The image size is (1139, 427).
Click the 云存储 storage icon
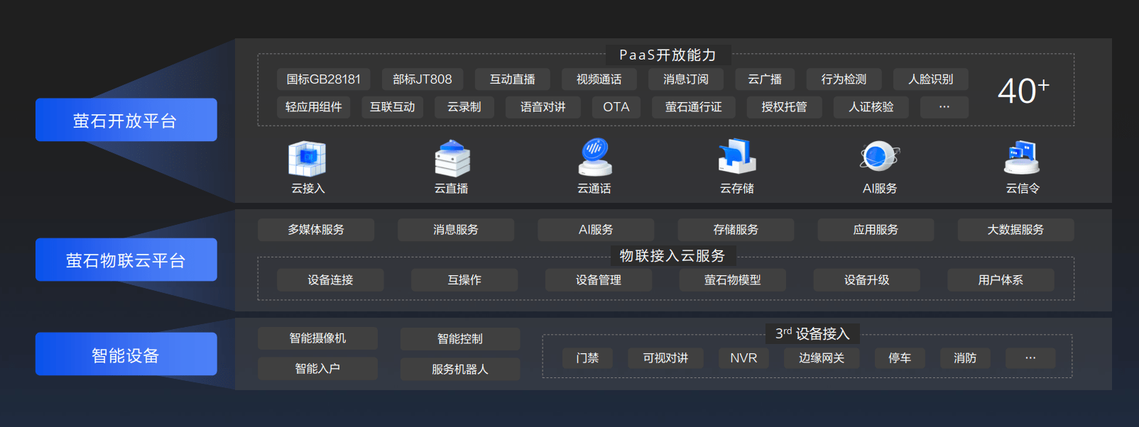coord(737,157)
